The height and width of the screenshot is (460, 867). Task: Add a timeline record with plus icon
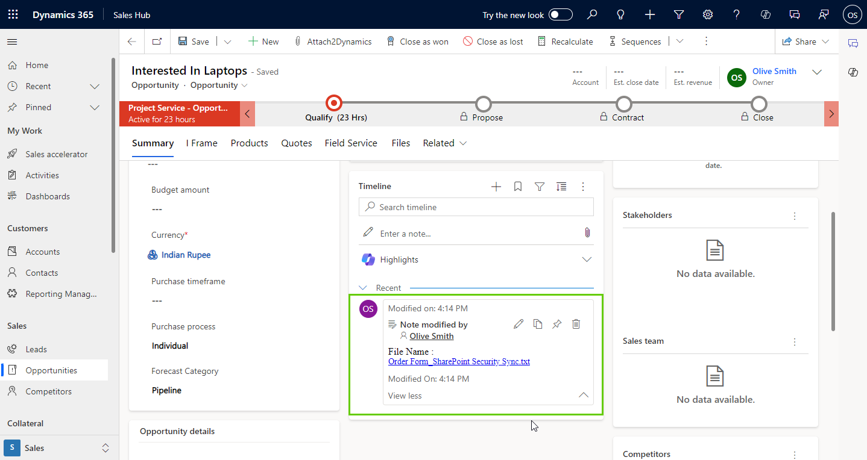496,187
